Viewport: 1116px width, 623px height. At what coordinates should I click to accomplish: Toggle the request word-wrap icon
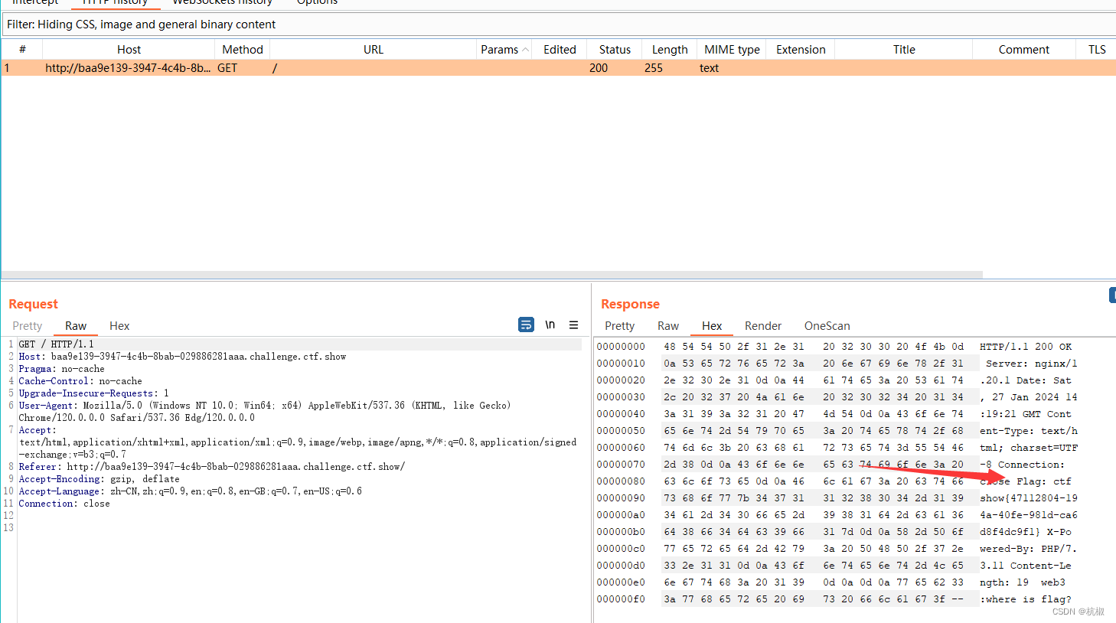pos(526,325)
